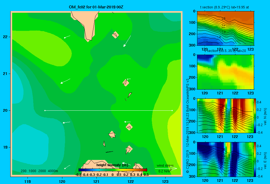Viewport: 270px width, 184px height.
Task: Click the northern Luzon coastline at map bottom
Action: (112, 168)
